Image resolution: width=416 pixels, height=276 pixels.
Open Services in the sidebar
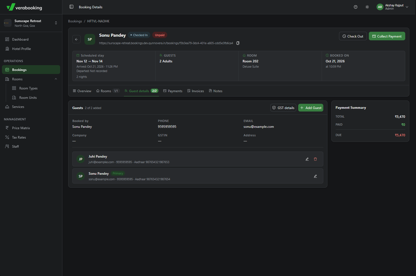tap(31, 107)
